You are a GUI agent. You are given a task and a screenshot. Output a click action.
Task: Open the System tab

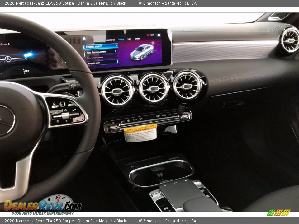(x=137, y=39)
